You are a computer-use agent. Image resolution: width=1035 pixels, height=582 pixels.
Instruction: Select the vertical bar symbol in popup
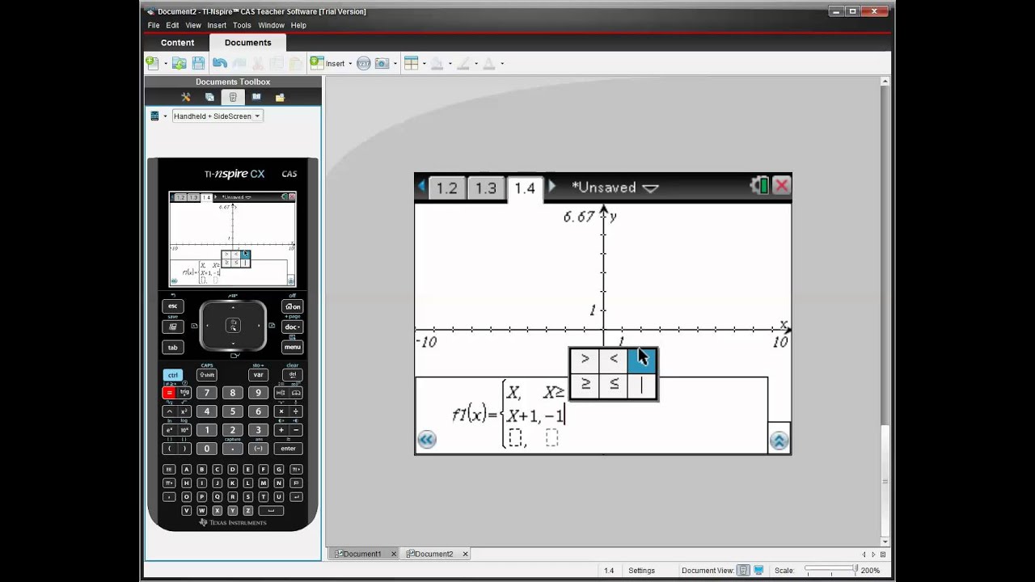coord(642,385)
